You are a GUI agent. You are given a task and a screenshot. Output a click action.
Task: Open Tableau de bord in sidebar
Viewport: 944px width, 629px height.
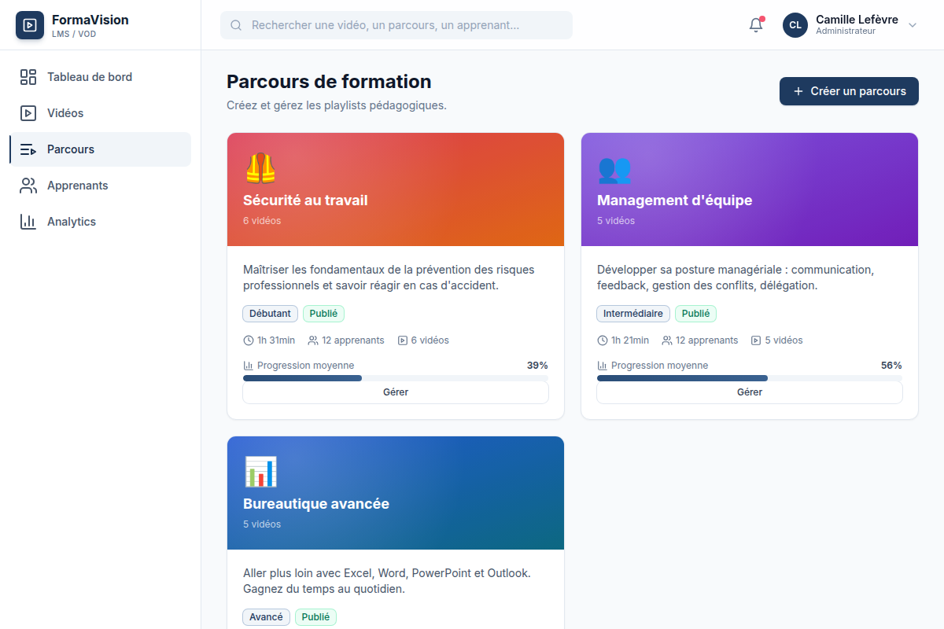click(x=100, y=77)
